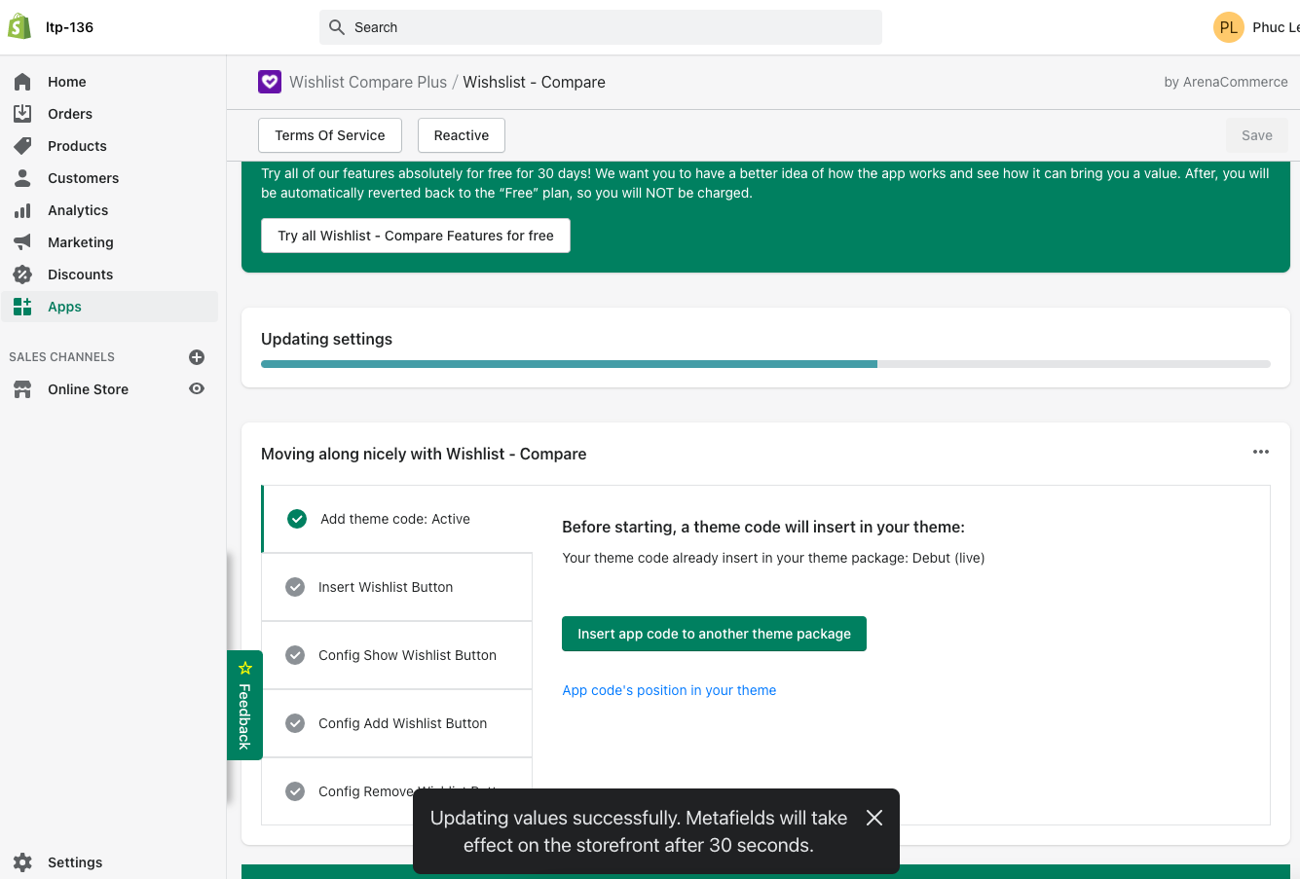Click the Discounts badge icon

tap(22, 275)
